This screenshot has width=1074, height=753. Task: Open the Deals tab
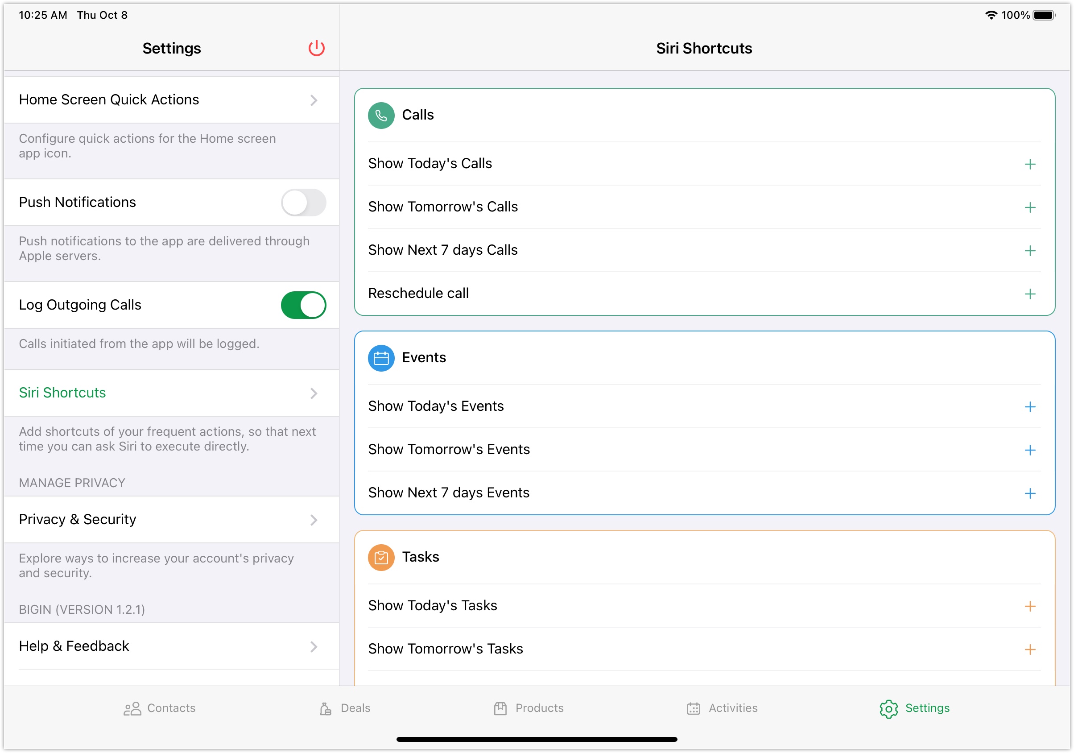(345, 708)
